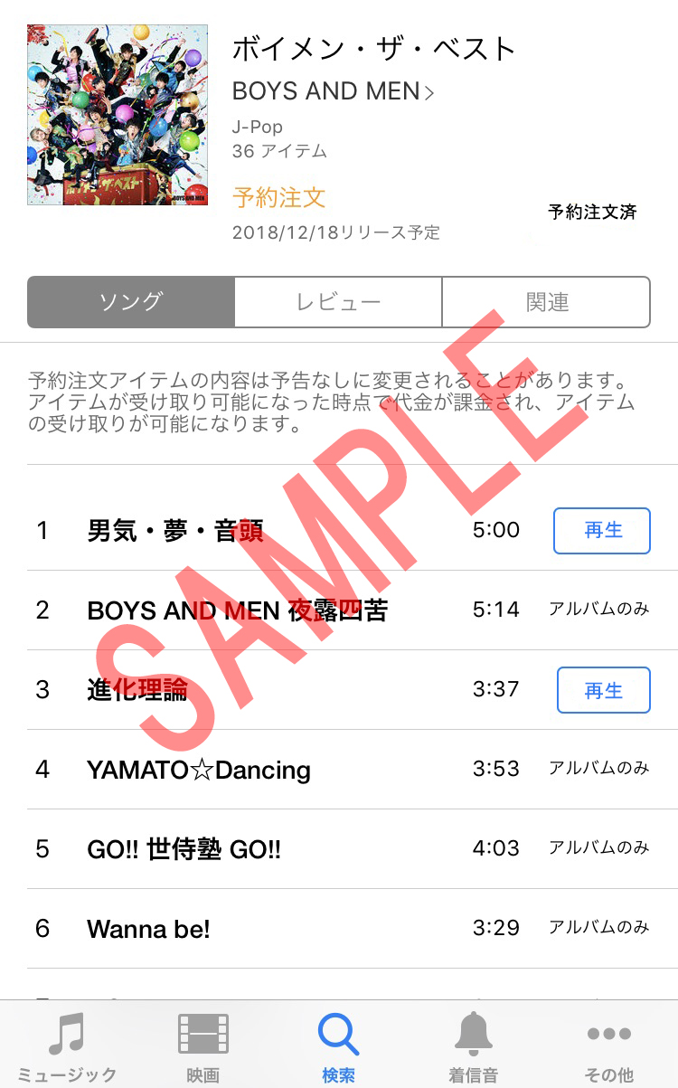Tap アルバムのみ label for Wanna be!
Screen dimensions: 678x1088
click(599, 928)
